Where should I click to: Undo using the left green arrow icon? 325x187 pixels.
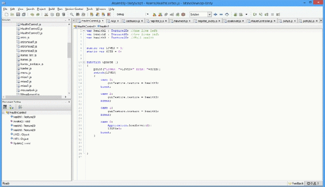(32, 14)
